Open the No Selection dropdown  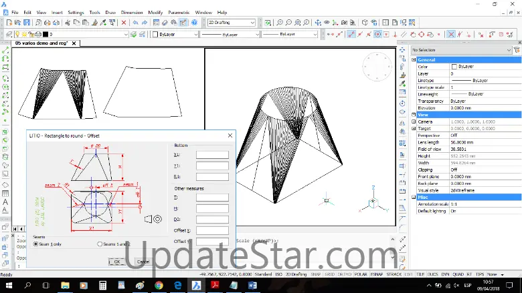[461, 50]
